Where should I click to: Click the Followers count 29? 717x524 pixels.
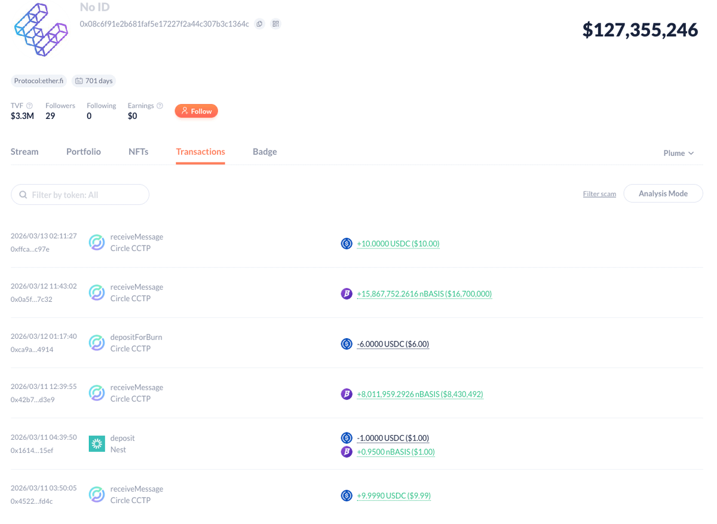pyautogui.click(x=50, y=116)
